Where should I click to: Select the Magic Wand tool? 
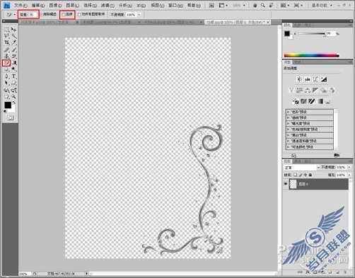point(13,36)
